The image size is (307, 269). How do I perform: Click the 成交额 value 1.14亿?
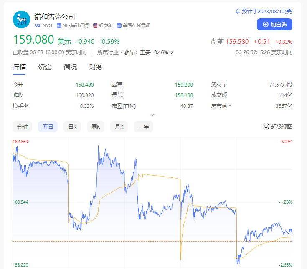coord(285,95)
